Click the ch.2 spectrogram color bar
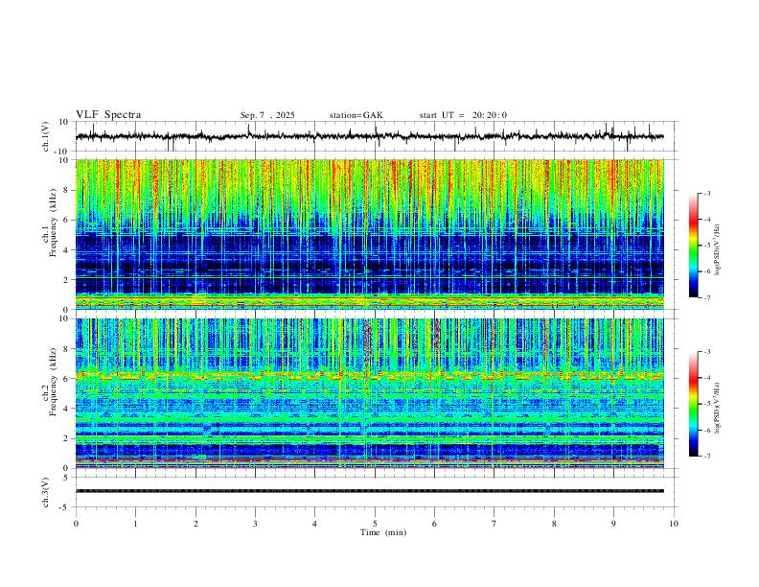This screenshot has height=587, width=759. tap(693, 404)
